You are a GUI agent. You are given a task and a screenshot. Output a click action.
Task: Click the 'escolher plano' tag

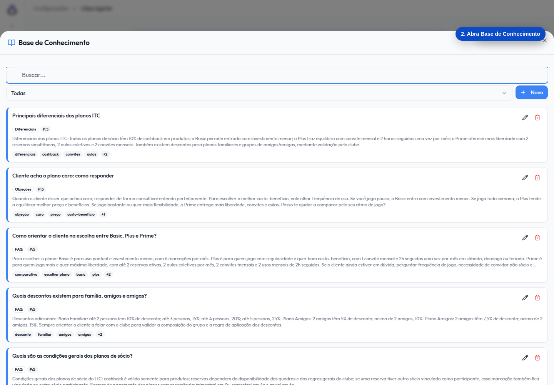coord(57,275)
